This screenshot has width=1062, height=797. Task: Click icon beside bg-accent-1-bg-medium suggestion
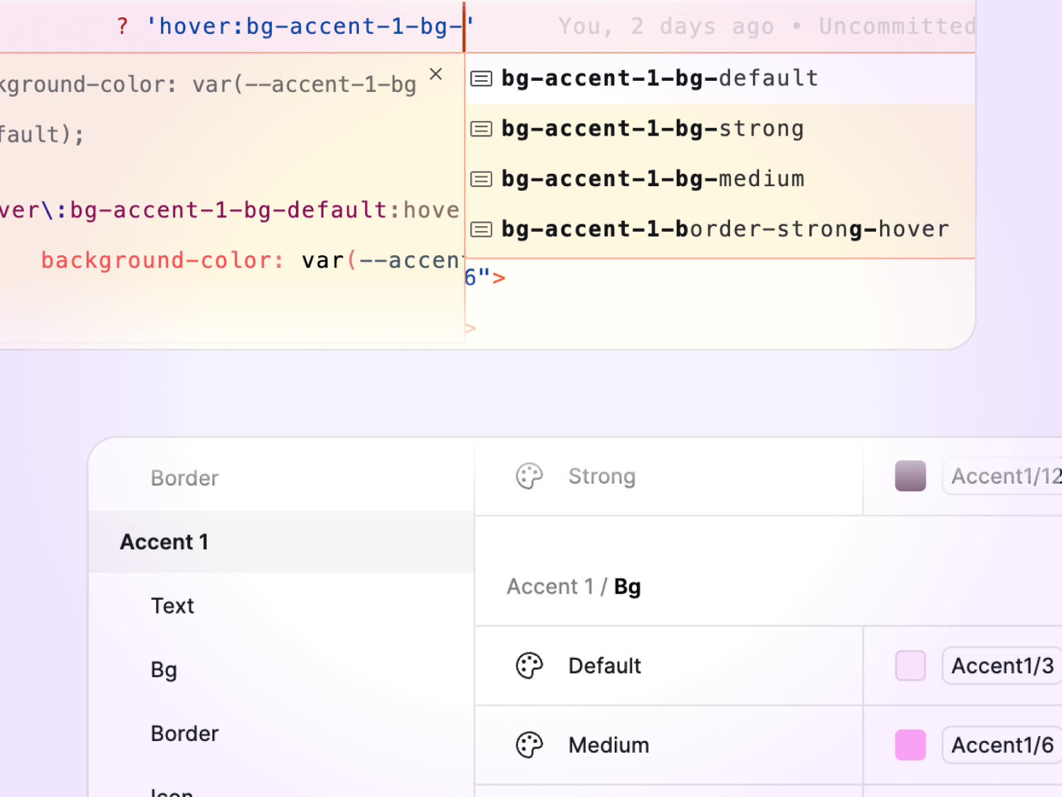(x=481, y=179)
